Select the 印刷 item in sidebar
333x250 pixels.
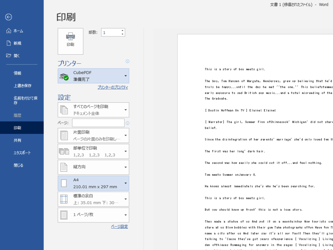point(22,128)
